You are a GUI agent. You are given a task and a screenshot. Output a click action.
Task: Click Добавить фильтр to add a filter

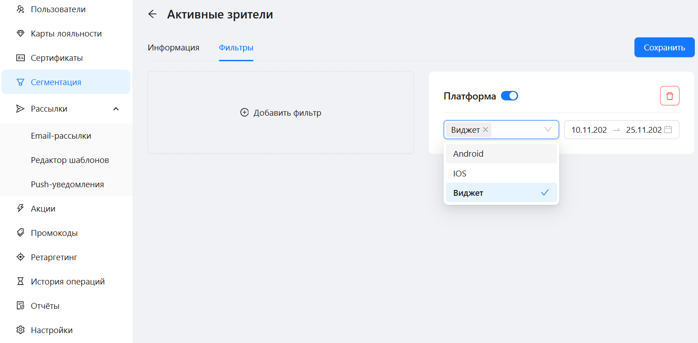click(x=280, y=113)
